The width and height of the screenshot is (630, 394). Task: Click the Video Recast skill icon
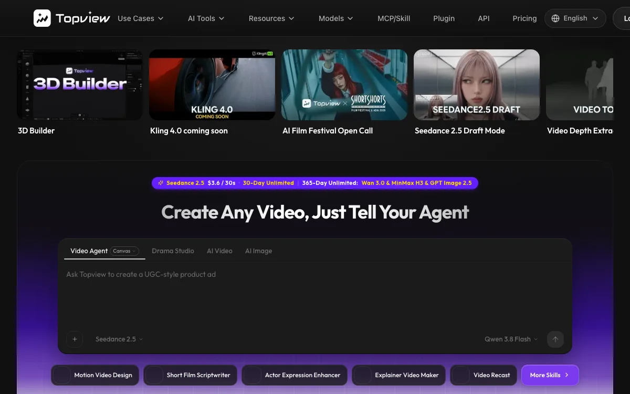461,375
